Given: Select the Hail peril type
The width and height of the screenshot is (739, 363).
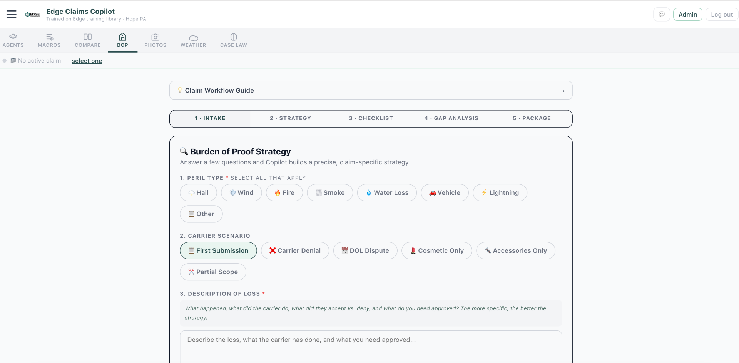Looking at the screenshot, I should tap(198, 192).
